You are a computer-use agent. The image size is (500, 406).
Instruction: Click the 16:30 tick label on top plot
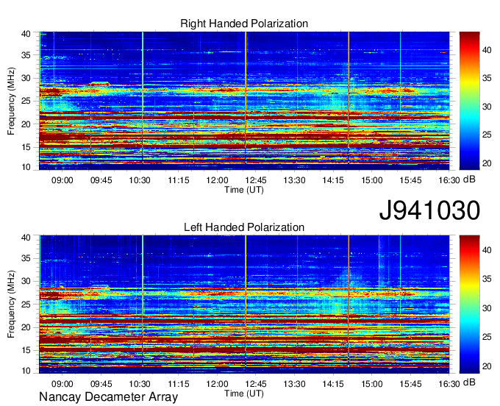coord(449,180)
